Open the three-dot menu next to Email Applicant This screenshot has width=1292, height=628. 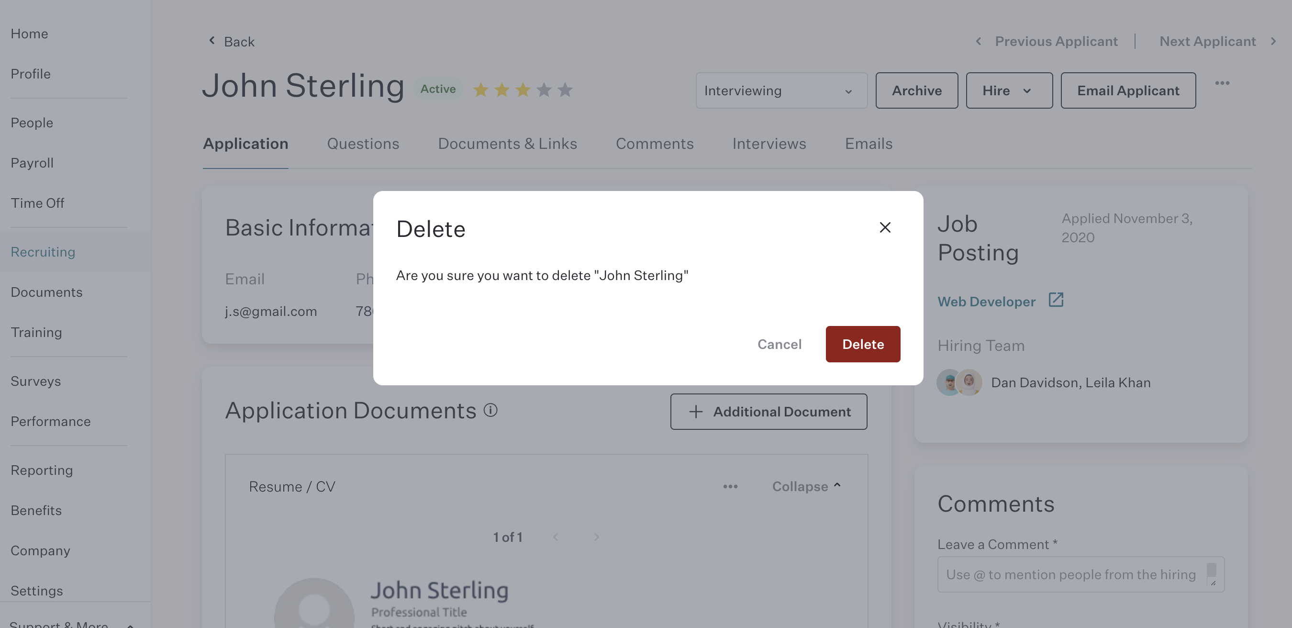1222,83
